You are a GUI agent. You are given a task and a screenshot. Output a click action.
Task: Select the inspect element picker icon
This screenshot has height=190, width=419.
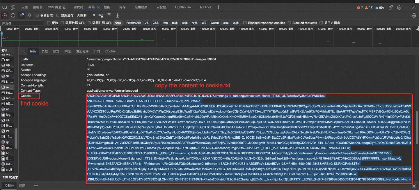click(5, 7)
